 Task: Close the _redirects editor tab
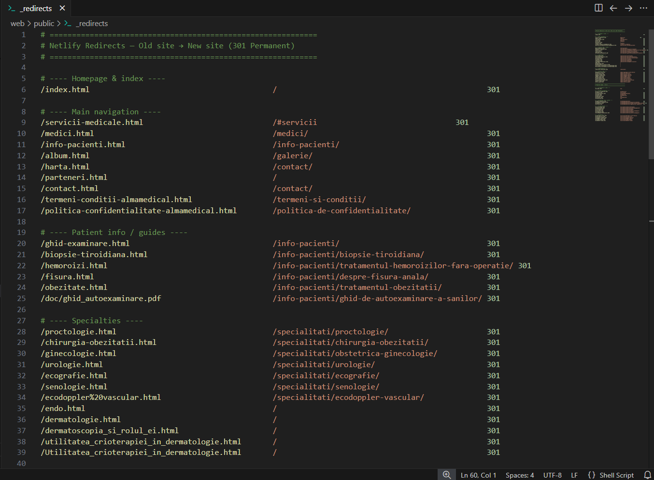click(x=62, y=8)
